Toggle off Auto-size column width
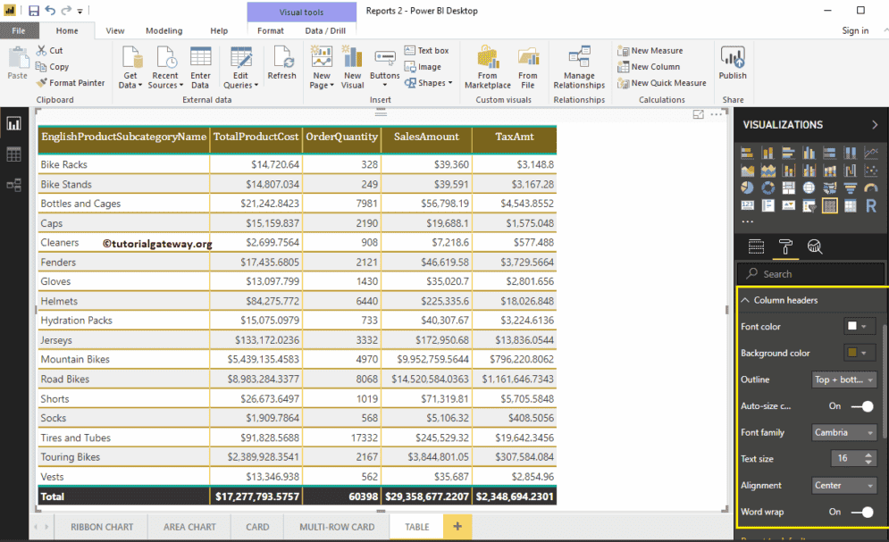889x542 pixels. [864, 405]
